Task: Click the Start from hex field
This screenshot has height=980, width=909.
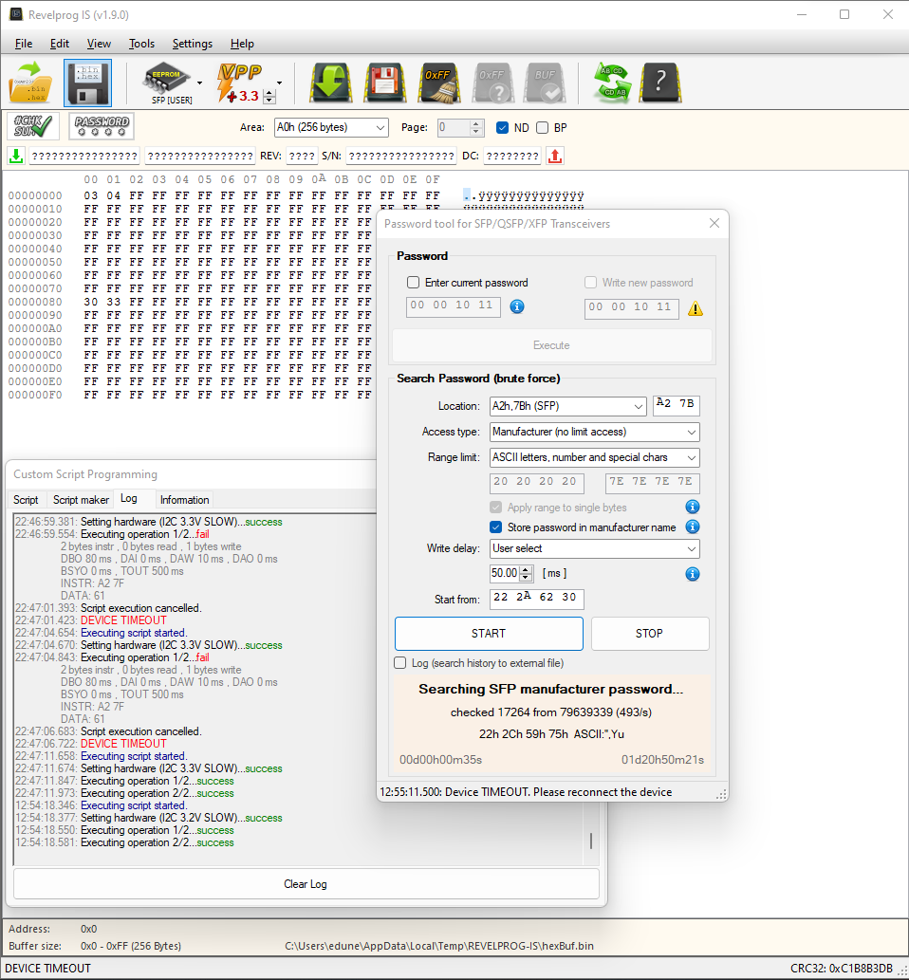Action: coord(537,599)
